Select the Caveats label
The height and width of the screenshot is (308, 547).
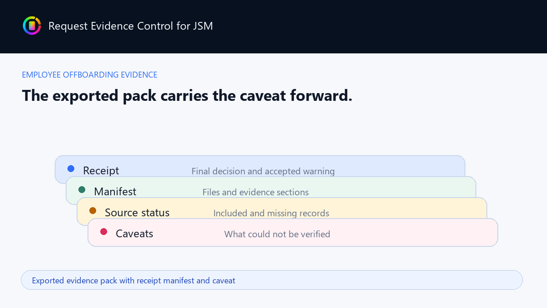click(134, 234)
